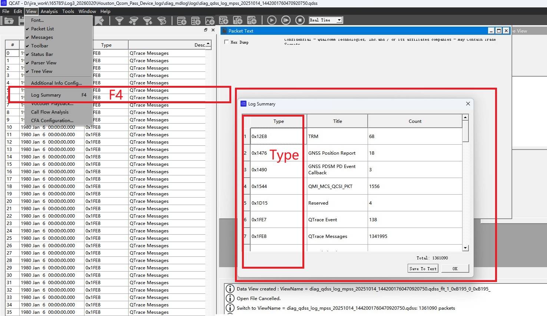
Task: Click the Save To Text button
Action: click(423, 269)
